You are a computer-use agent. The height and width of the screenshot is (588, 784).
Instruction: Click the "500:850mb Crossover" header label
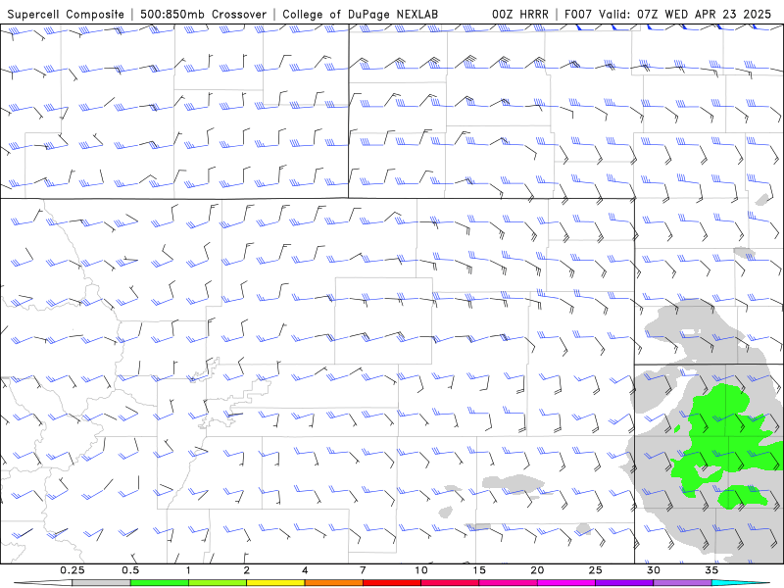[204, 14]
